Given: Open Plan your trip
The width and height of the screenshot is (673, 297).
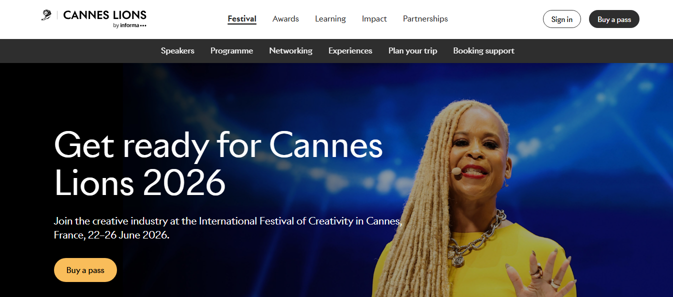Looking at the screenshot, I should (x=412, y=50).
